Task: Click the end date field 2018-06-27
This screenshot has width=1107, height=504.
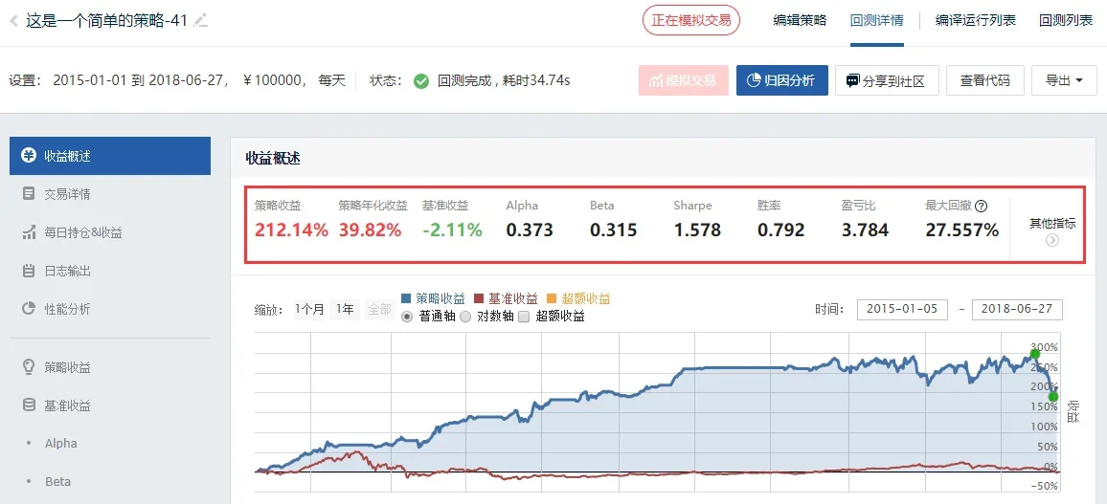Action: point(1017,309)
